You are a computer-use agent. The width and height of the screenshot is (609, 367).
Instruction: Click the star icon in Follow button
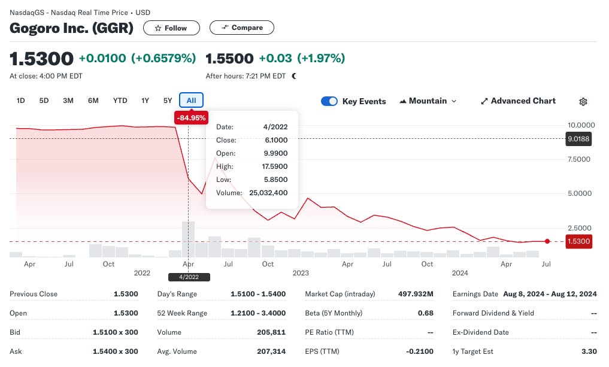click(157, 28)
